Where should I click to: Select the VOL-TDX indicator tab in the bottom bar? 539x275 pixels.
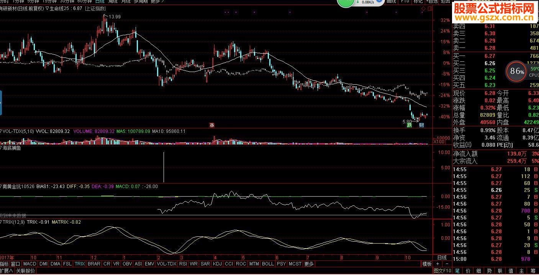(x=167, y=264)
